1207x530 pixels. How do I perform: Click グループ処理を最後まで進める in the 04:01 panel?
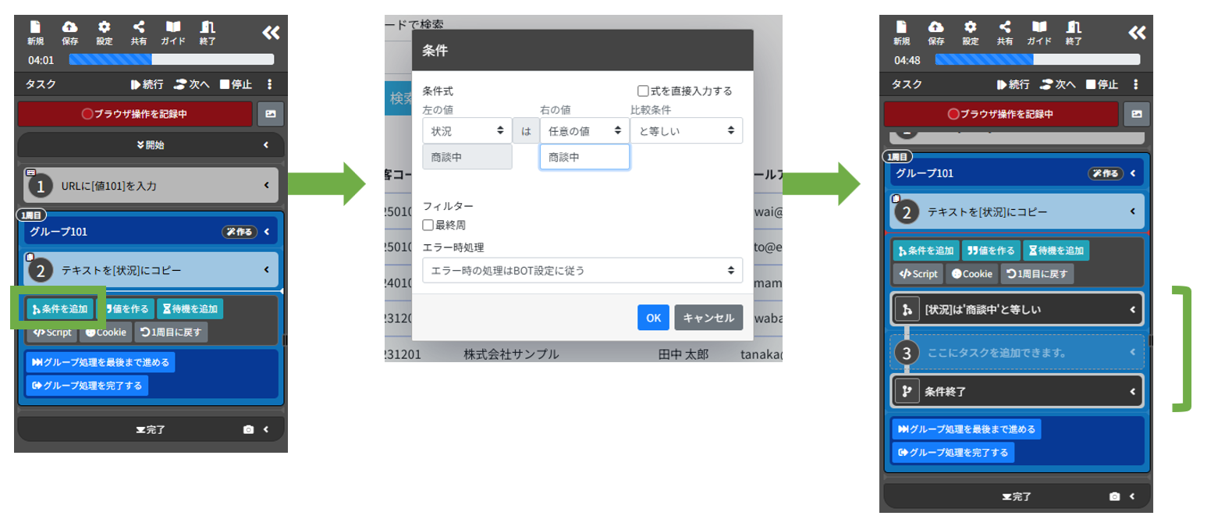pyautogui.click(x=101, y=362)
